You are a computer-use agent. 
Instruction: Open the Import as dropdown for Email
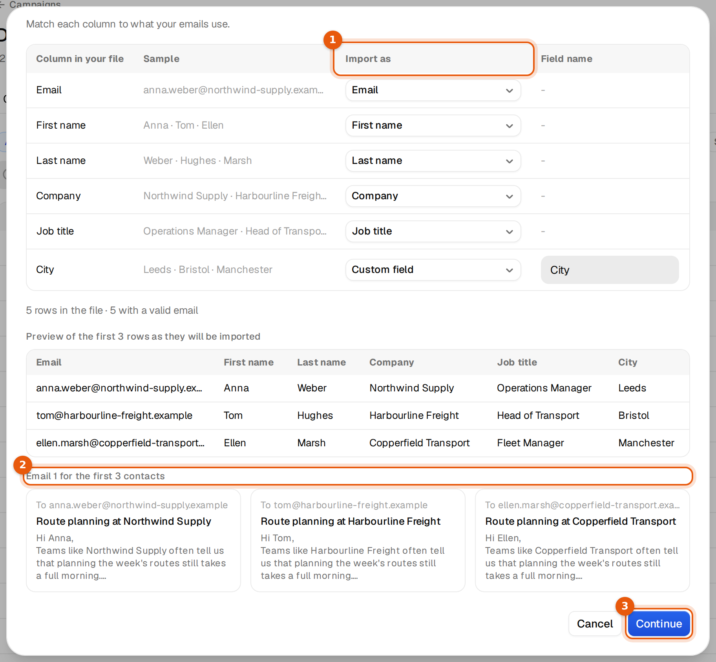click(433, 90)
